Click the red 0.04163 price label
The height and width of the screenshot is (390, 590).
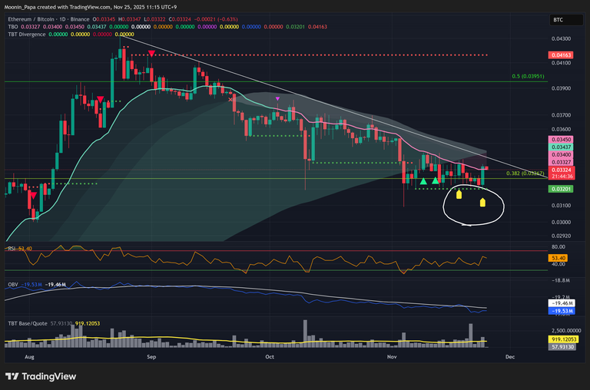[x=559, y=55]
